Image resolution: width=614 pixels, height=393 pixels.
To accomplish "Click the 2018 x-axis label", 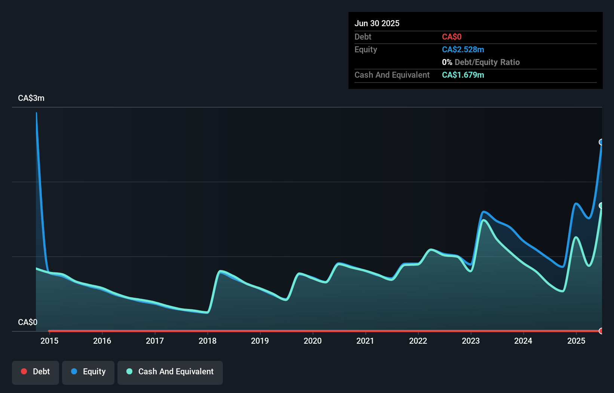I will [x=208, y=341].
